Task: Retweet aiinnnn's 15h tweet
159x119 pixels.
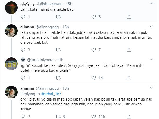Action: click(x=58, y=50)
